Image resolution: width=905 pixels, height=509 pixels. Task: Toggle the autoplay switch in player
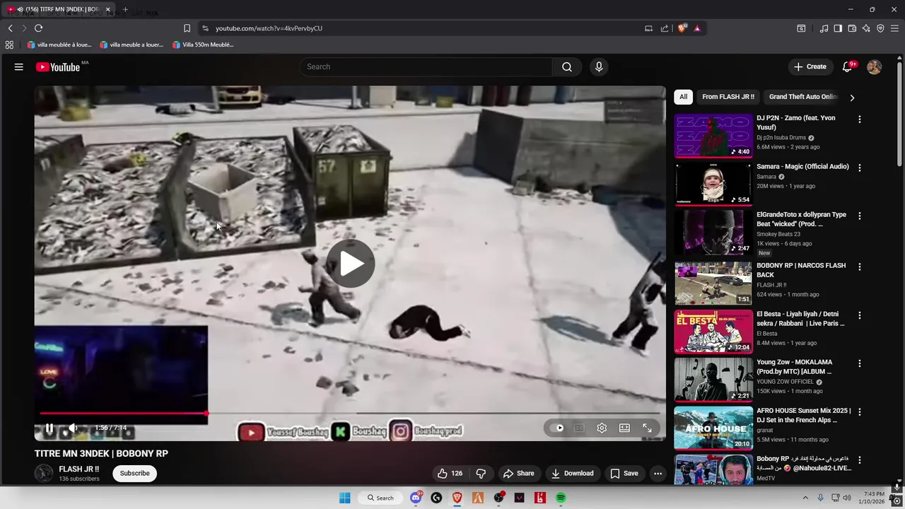[559, 428]
